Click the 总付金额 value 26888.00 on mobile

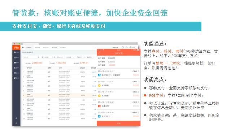pyautogui.click(x=112, y=58)
